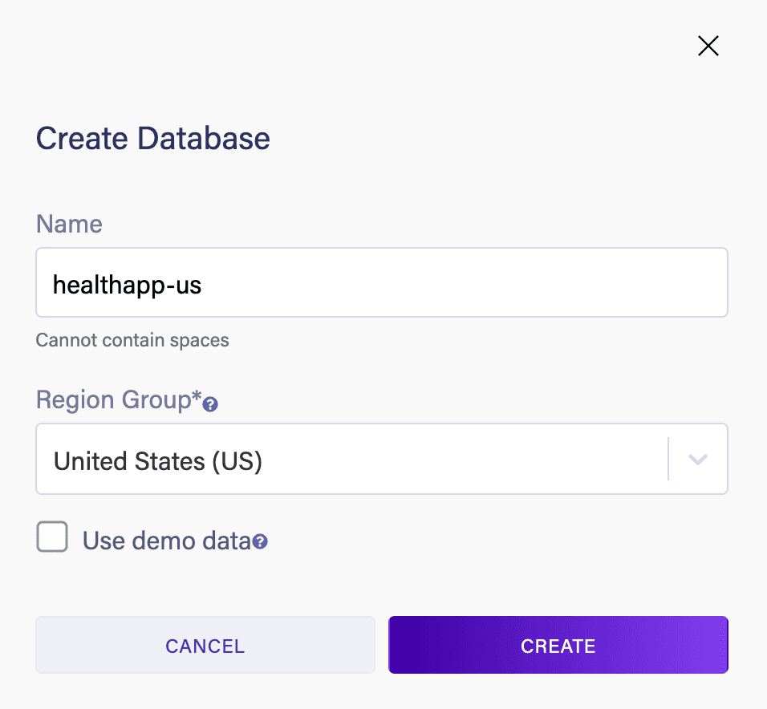This screenshot has width=767, height=709.
Task: Click empty area right of 'healthapp-us' text
Action: (x=481, y=283)
